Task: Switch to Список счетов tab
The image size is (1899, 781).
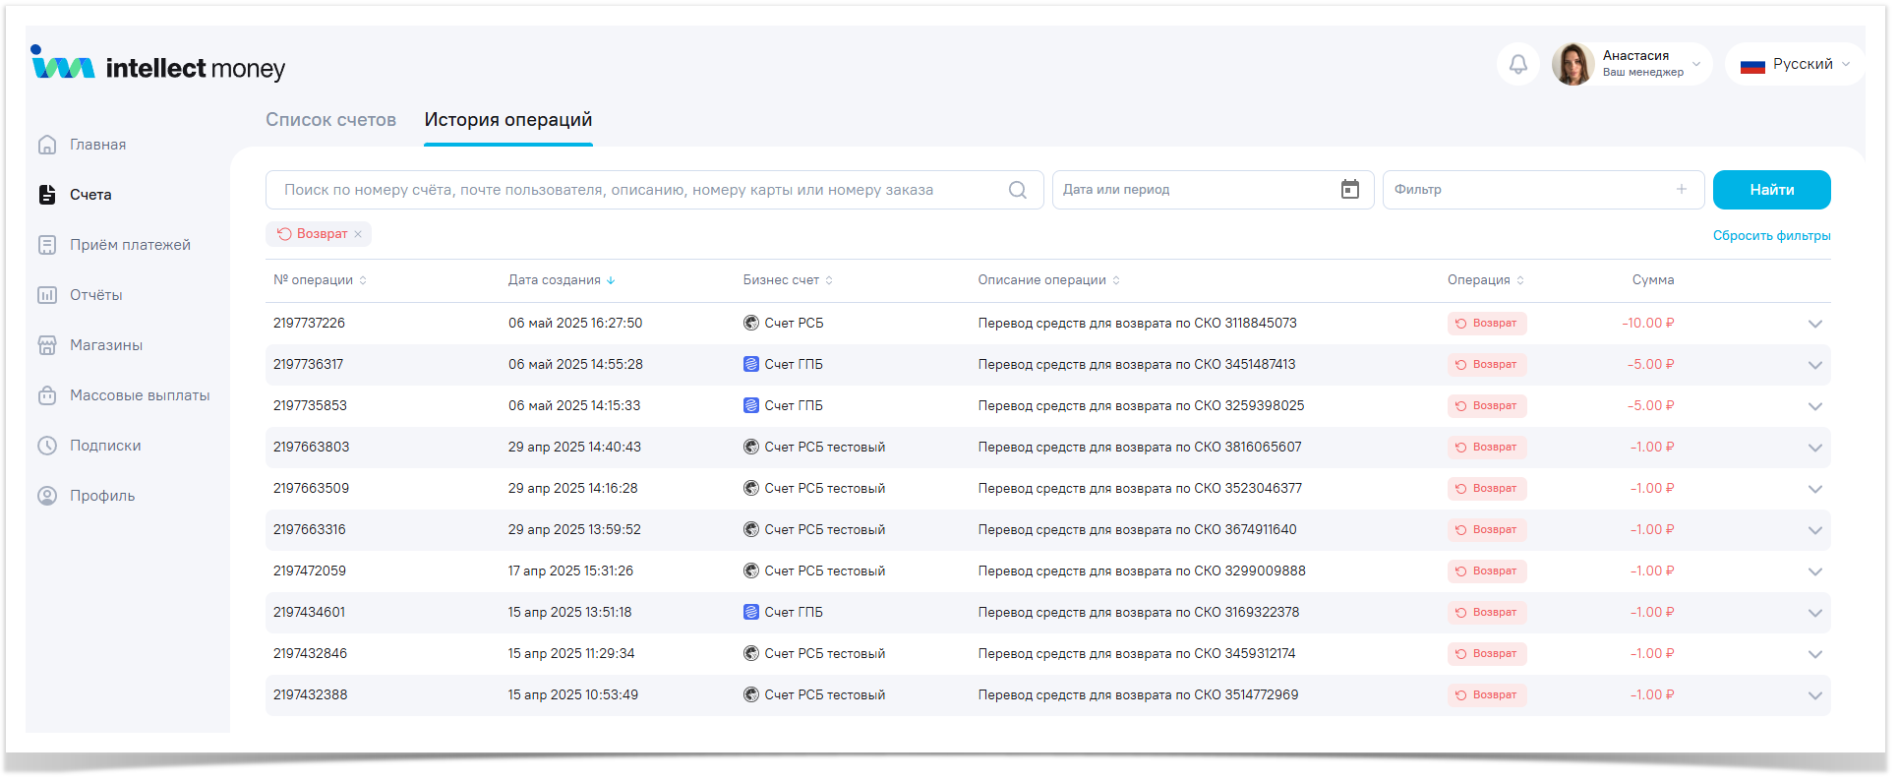Action: [330, 120]
